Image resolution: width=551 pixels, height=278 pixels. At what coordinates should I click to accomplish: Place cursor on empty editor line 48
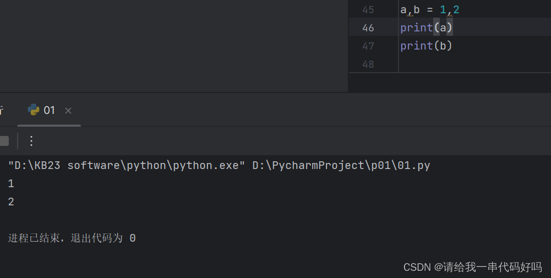[440, 64]
